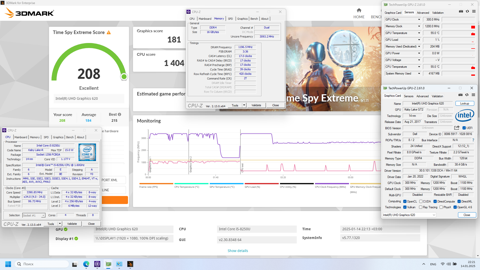Expand the GPU Temperature sensor dropdown
This screenshot has height=270, width=480.
419,33
